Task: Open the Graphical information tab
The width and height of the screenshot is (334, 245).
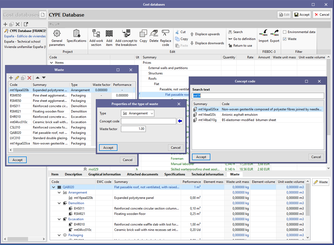Action: pos(104,174)
